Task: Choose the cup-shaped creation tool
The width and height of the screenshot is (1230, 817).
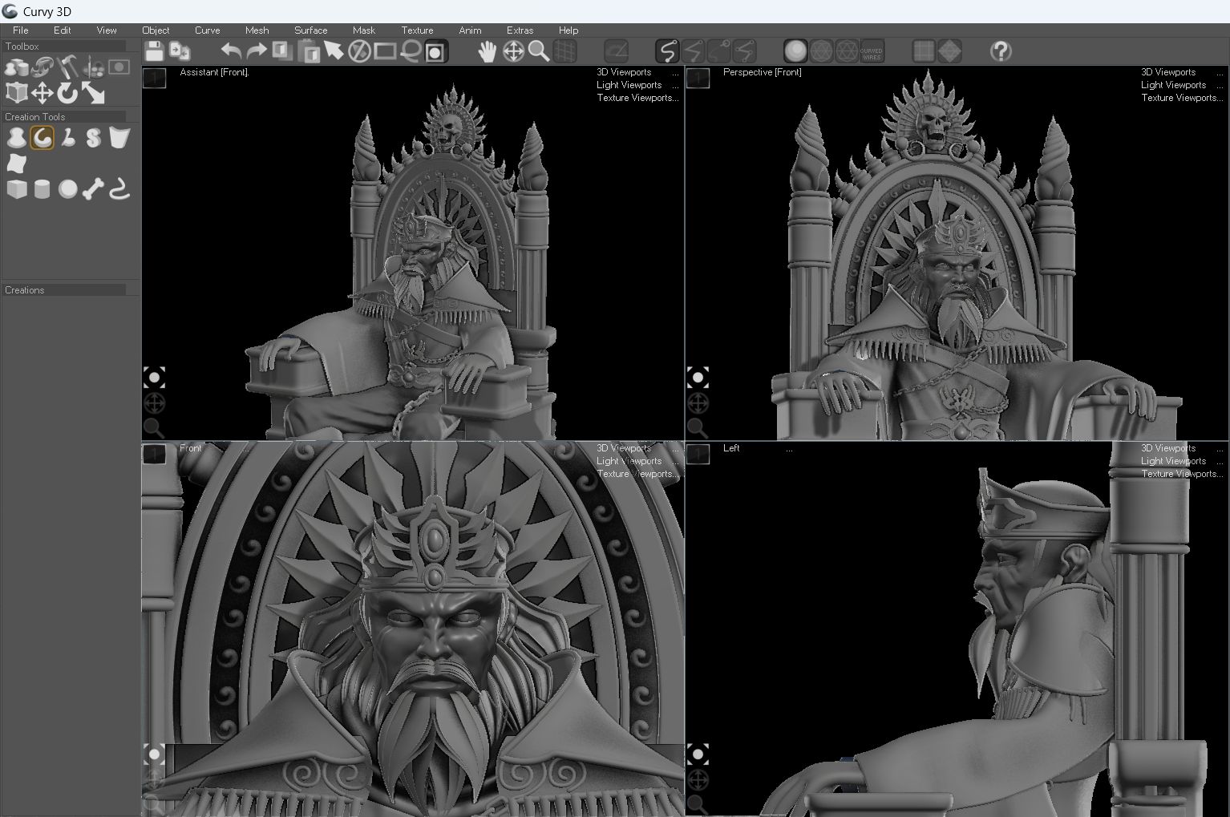Action: (x=119, y=138)
